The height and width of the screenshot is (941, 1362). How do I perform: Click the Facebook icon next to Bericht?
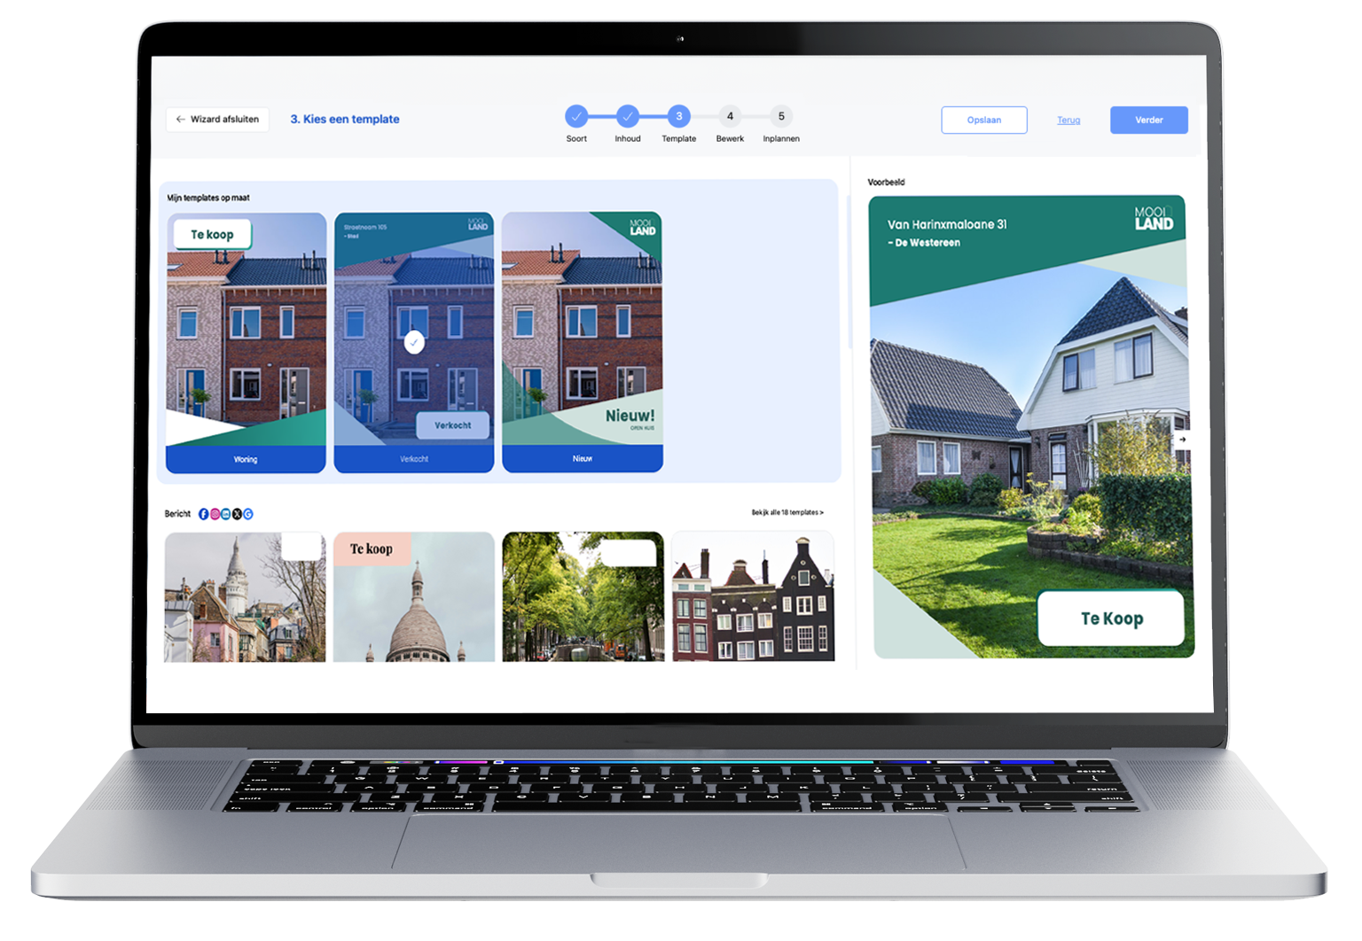[204, 514]
